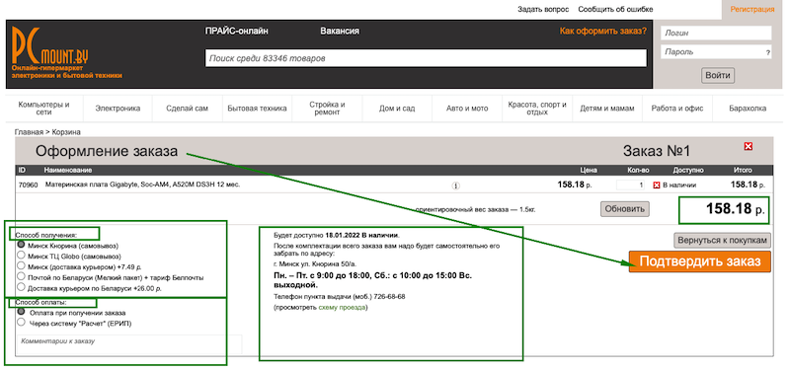790x371 pixels.
Task: Remove the Gigabyte motherboard via red X icon
Action: (x=657, y=185)
